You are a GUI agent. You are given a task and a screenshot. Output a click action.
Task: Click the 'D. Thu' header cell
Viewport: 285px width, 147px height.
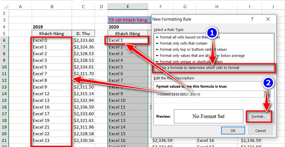[83, 34]
